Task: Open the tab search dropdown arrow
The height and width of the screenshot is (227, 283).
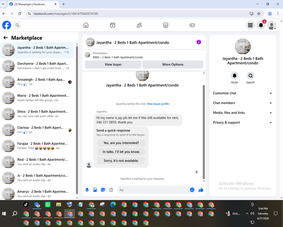Action: click(x=3, y=4)
